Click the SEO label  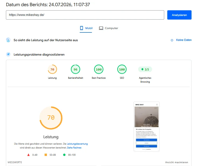[122, 78]
